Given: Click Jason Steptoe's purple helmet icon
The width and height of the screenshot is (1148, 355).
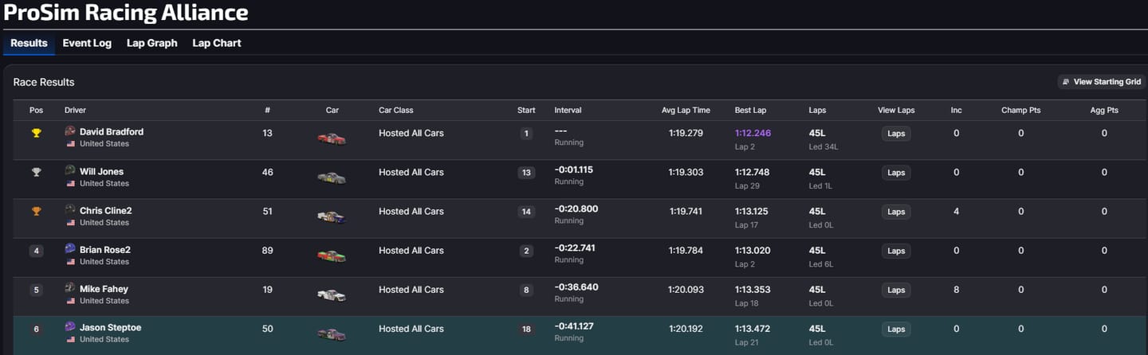Looking at the screenshot, I should coord(70,327).
